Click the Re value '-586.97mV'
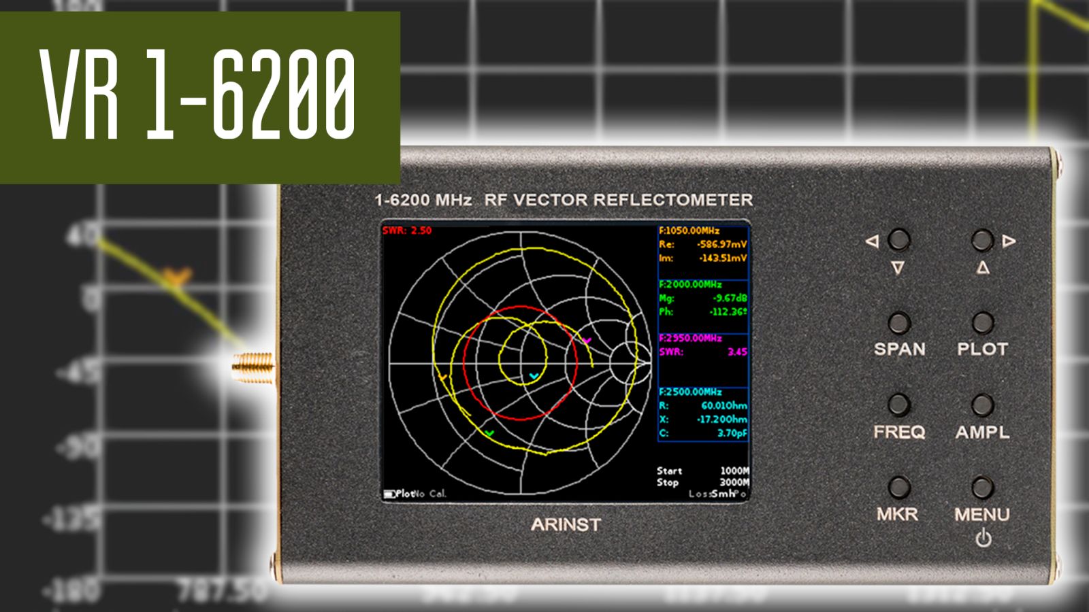 pyautogui.click(x=722, y=244)
